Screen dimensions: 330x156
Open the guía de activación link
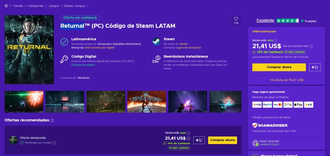click(189, 48)
